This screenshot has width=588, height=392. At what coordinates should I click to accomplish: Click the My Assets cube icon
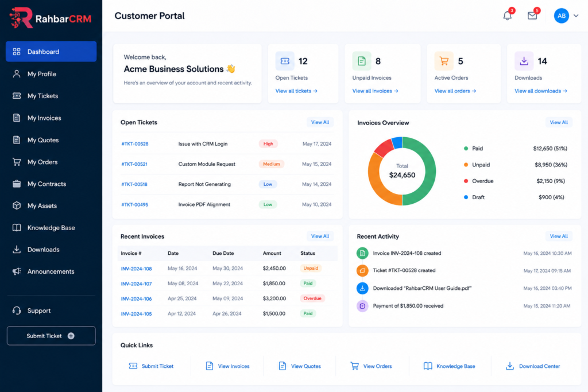click(x=17, y=205)
